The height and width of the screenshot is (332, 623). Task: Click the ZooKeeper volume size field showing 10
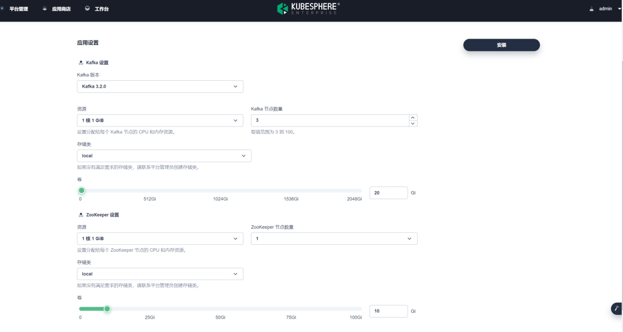click(x=389, y=311)
